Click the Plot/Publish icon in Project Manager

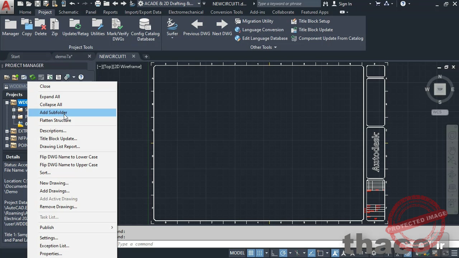click(66, 77)
